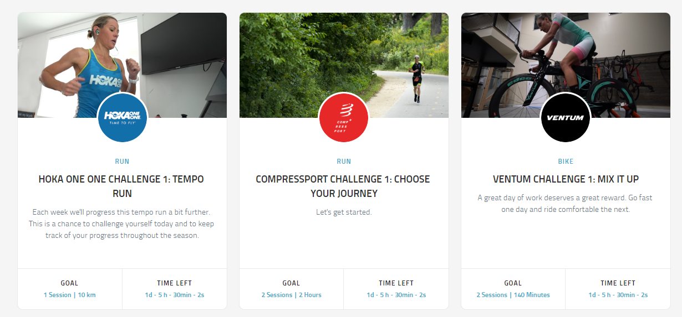Click the Time Left countdown on Hoka card
The height and width of the screenshot is (317, 682).
(x=175, y=295)
